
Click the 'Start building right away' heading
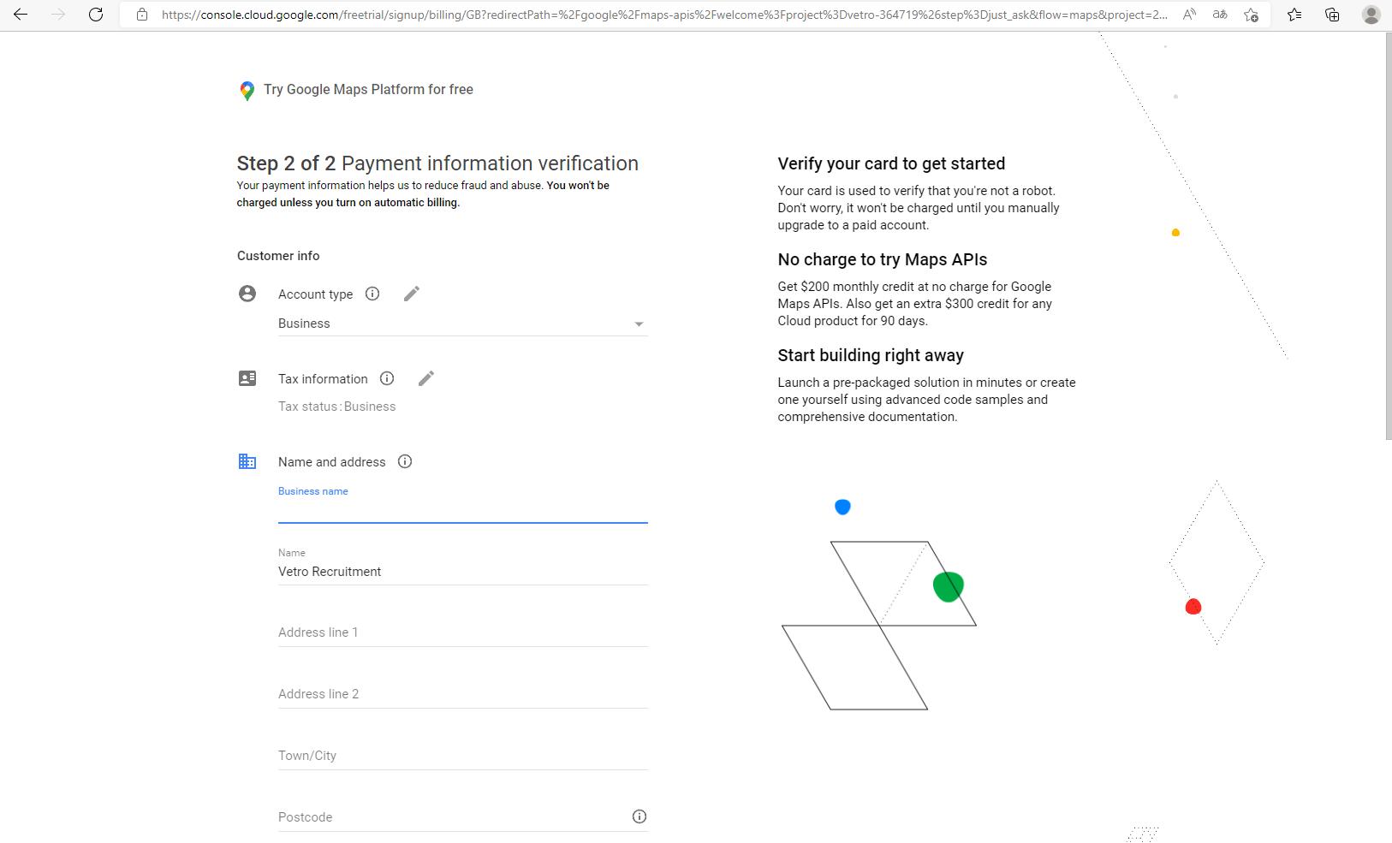coord(871,355)
